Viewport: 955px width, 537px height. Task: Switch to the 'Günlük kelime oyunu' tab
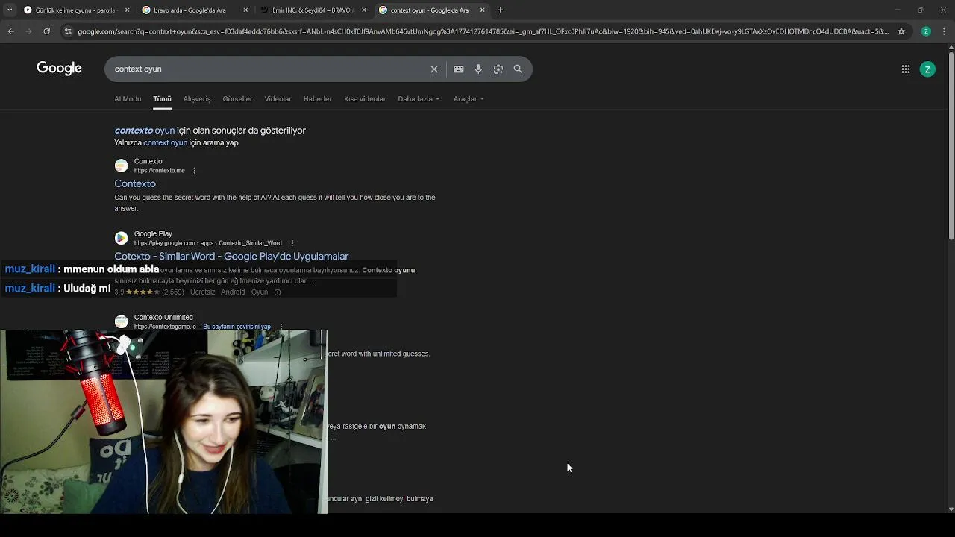pos(77,10)
